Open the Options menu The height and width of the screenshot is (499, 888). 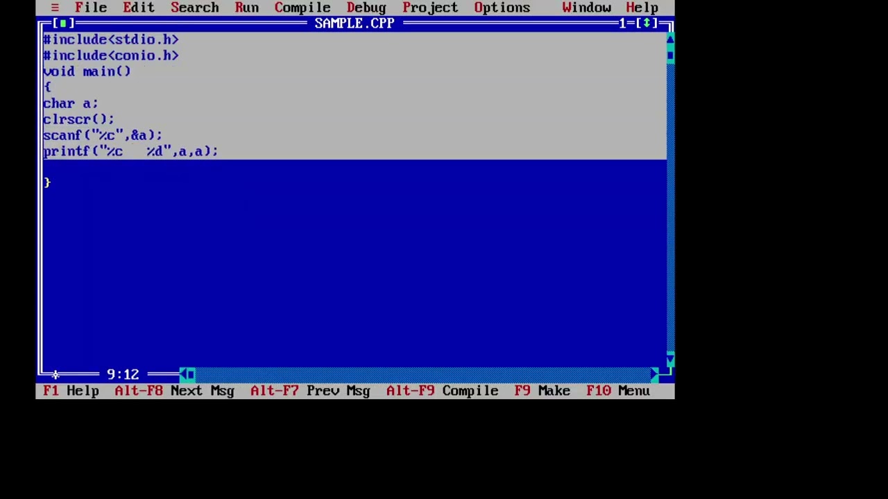(502, 8)
